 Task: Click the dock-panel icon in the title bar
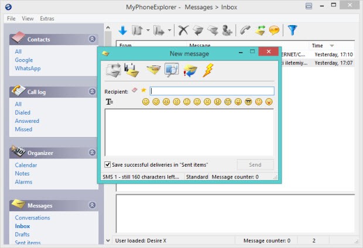pyautogui.click(x=309, y=6)
